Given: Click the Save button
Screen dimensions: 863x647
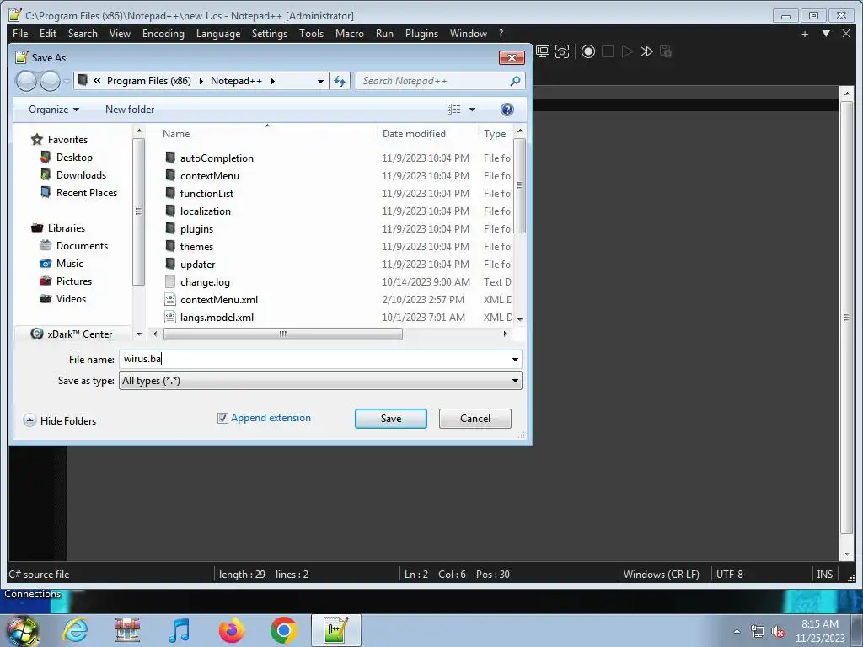Looking at the screenshot, I should (391, 419).
